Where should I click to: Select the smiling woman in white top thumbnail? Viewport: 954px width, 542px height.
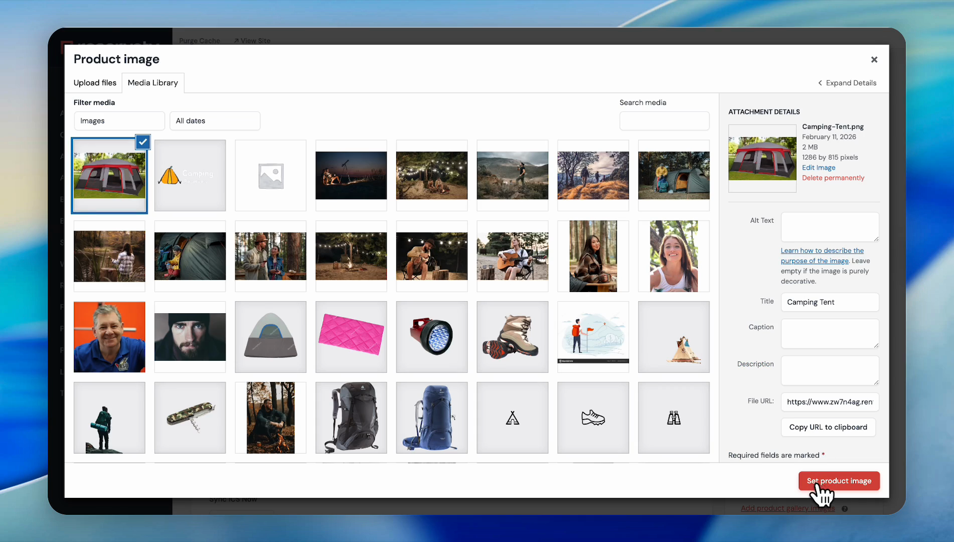674,256
